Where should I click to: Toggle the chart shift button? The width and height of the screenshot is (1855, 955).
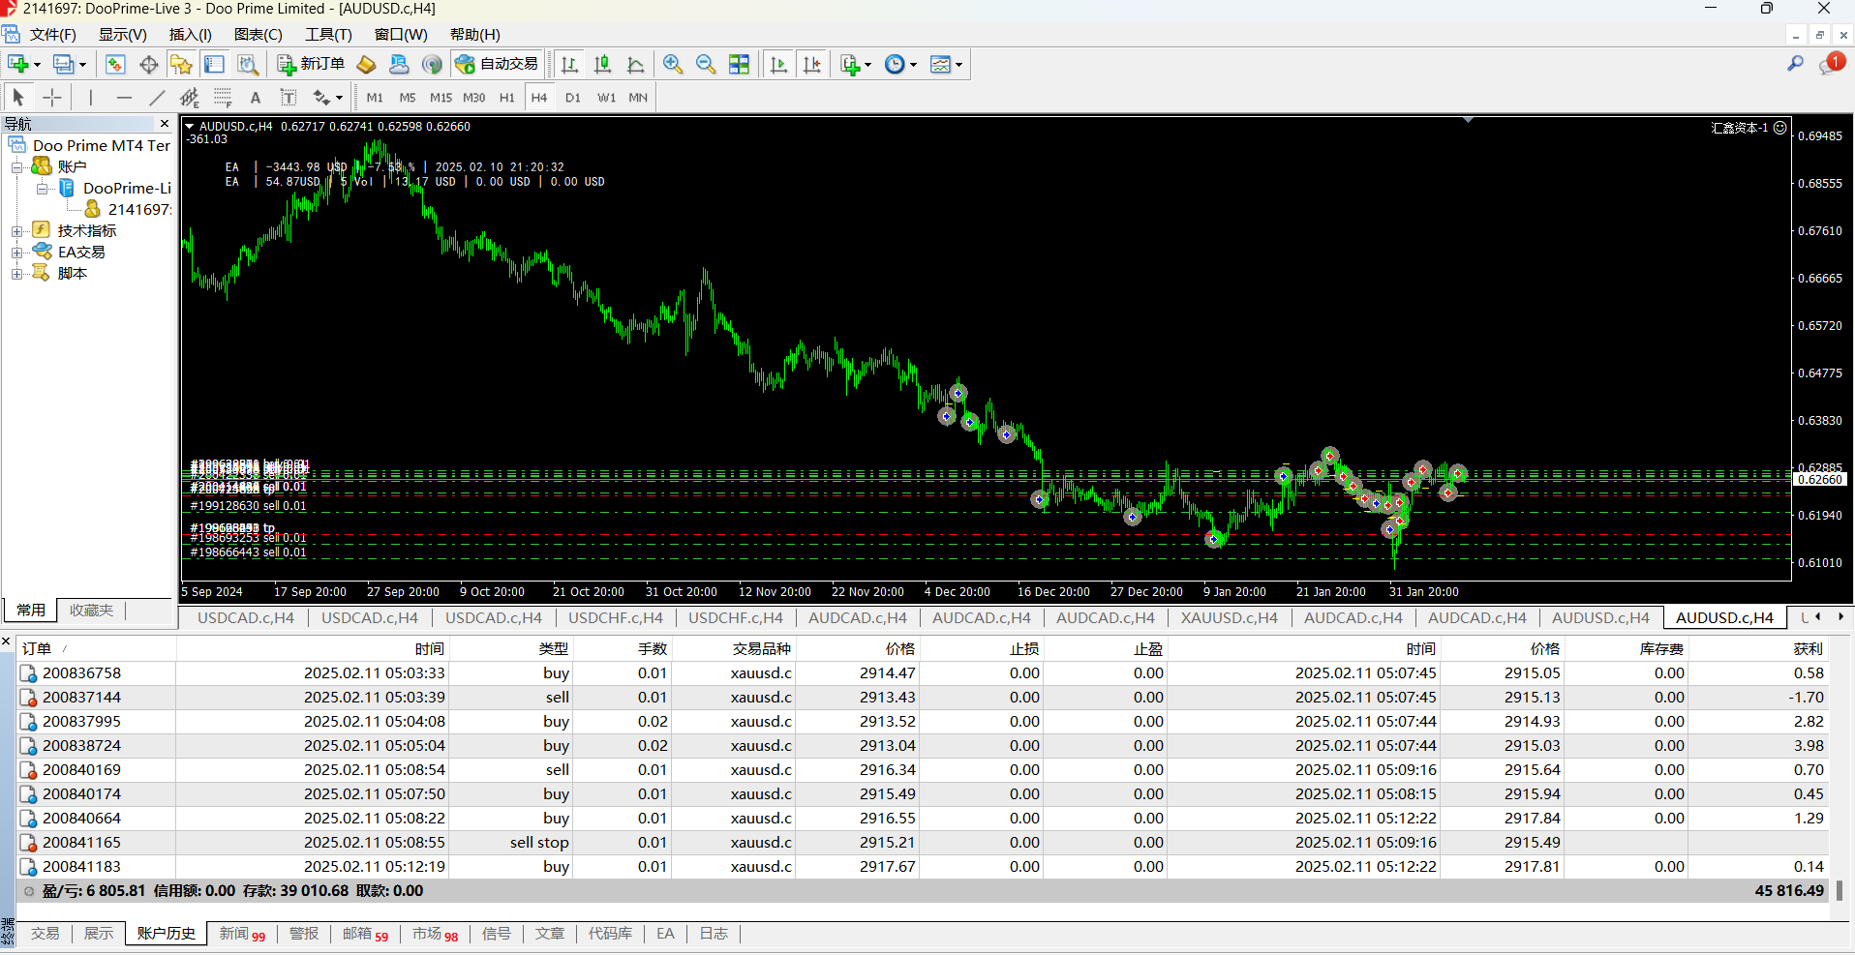point(811,65)
